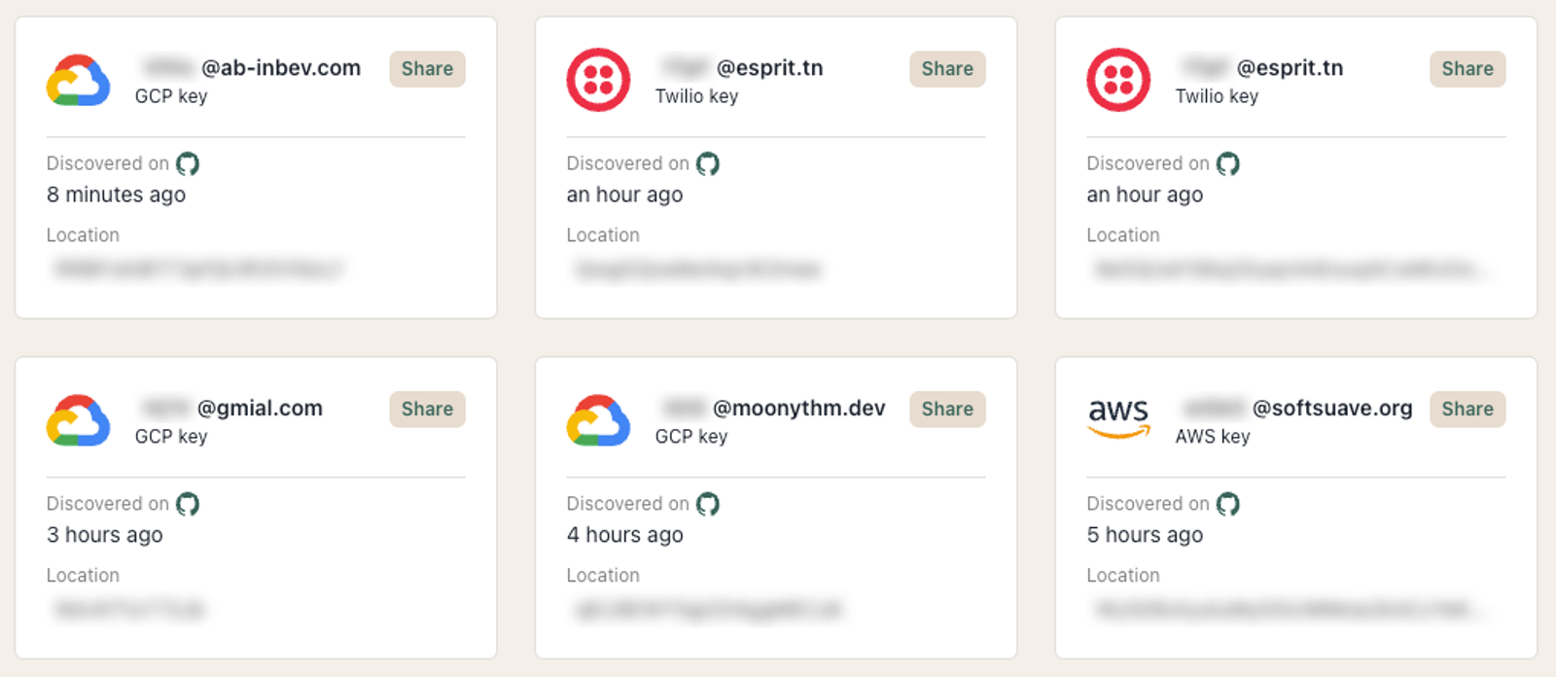The width and height of the screenshot is (1556, 677).
Task: Click the AWS logo on softsuave.org card
Action: click(x=1118, y=419)
